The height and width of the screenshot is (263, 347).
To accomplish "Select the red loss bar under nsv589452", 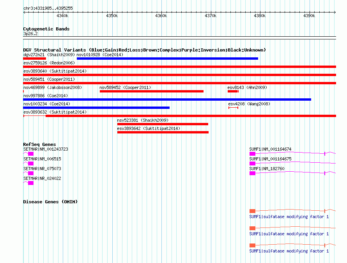I will pyautogui.click(x=152, y=91).
